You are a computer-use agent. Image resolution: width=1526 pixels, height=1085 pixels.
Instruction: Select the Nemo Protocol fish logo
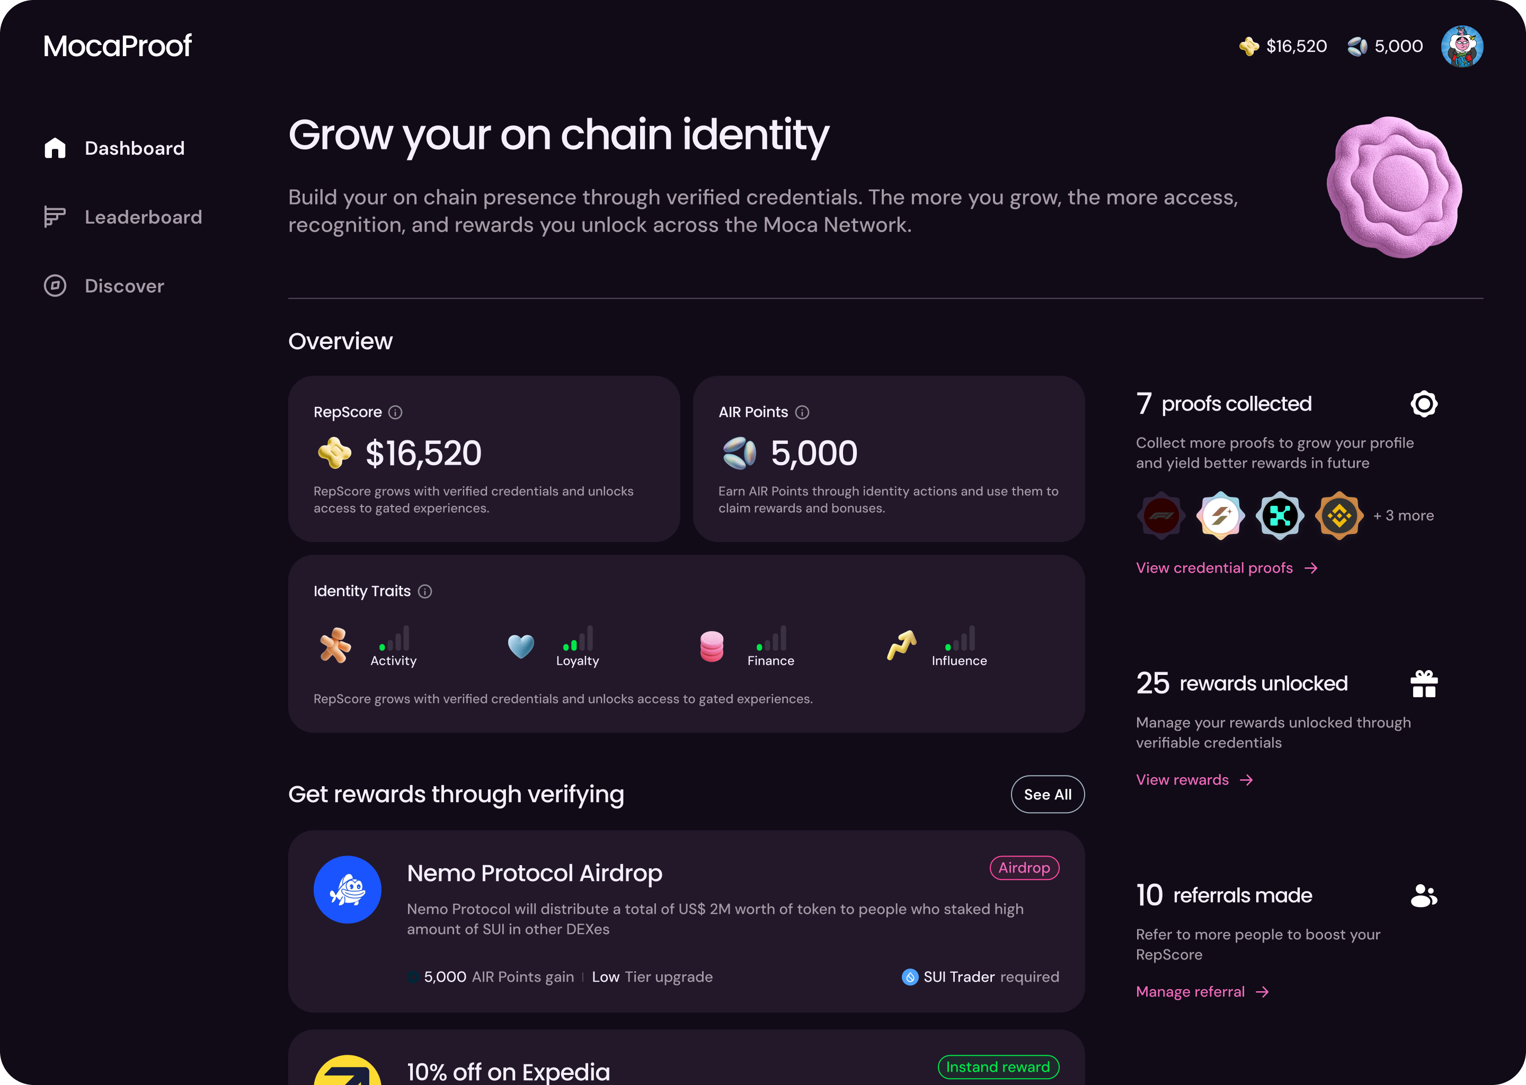click(347, 890)
